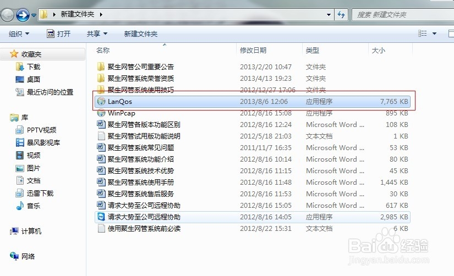Open the 共享 dropdown menu
The width and height of the screenshot is (454, 276).
point(97,34)
